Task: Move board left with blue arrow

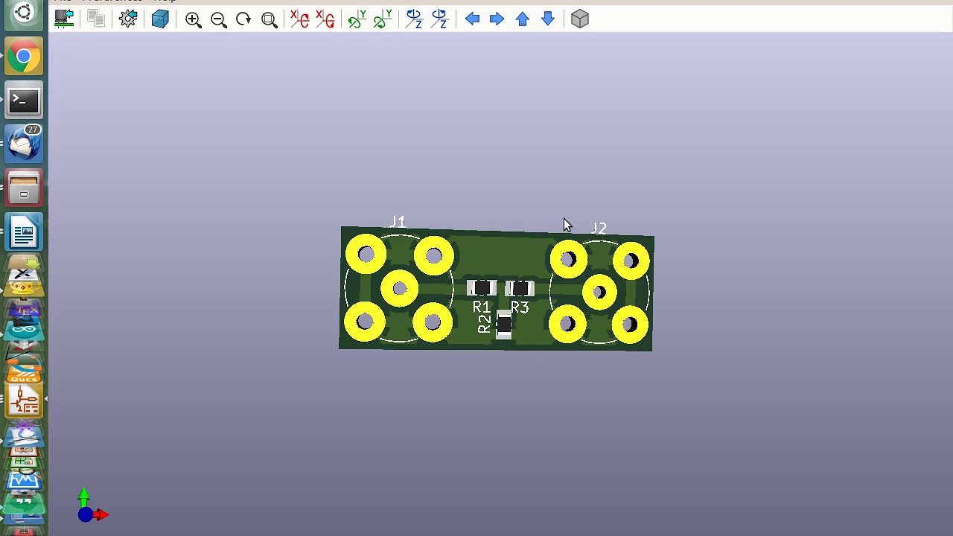Action: point(472,19)
